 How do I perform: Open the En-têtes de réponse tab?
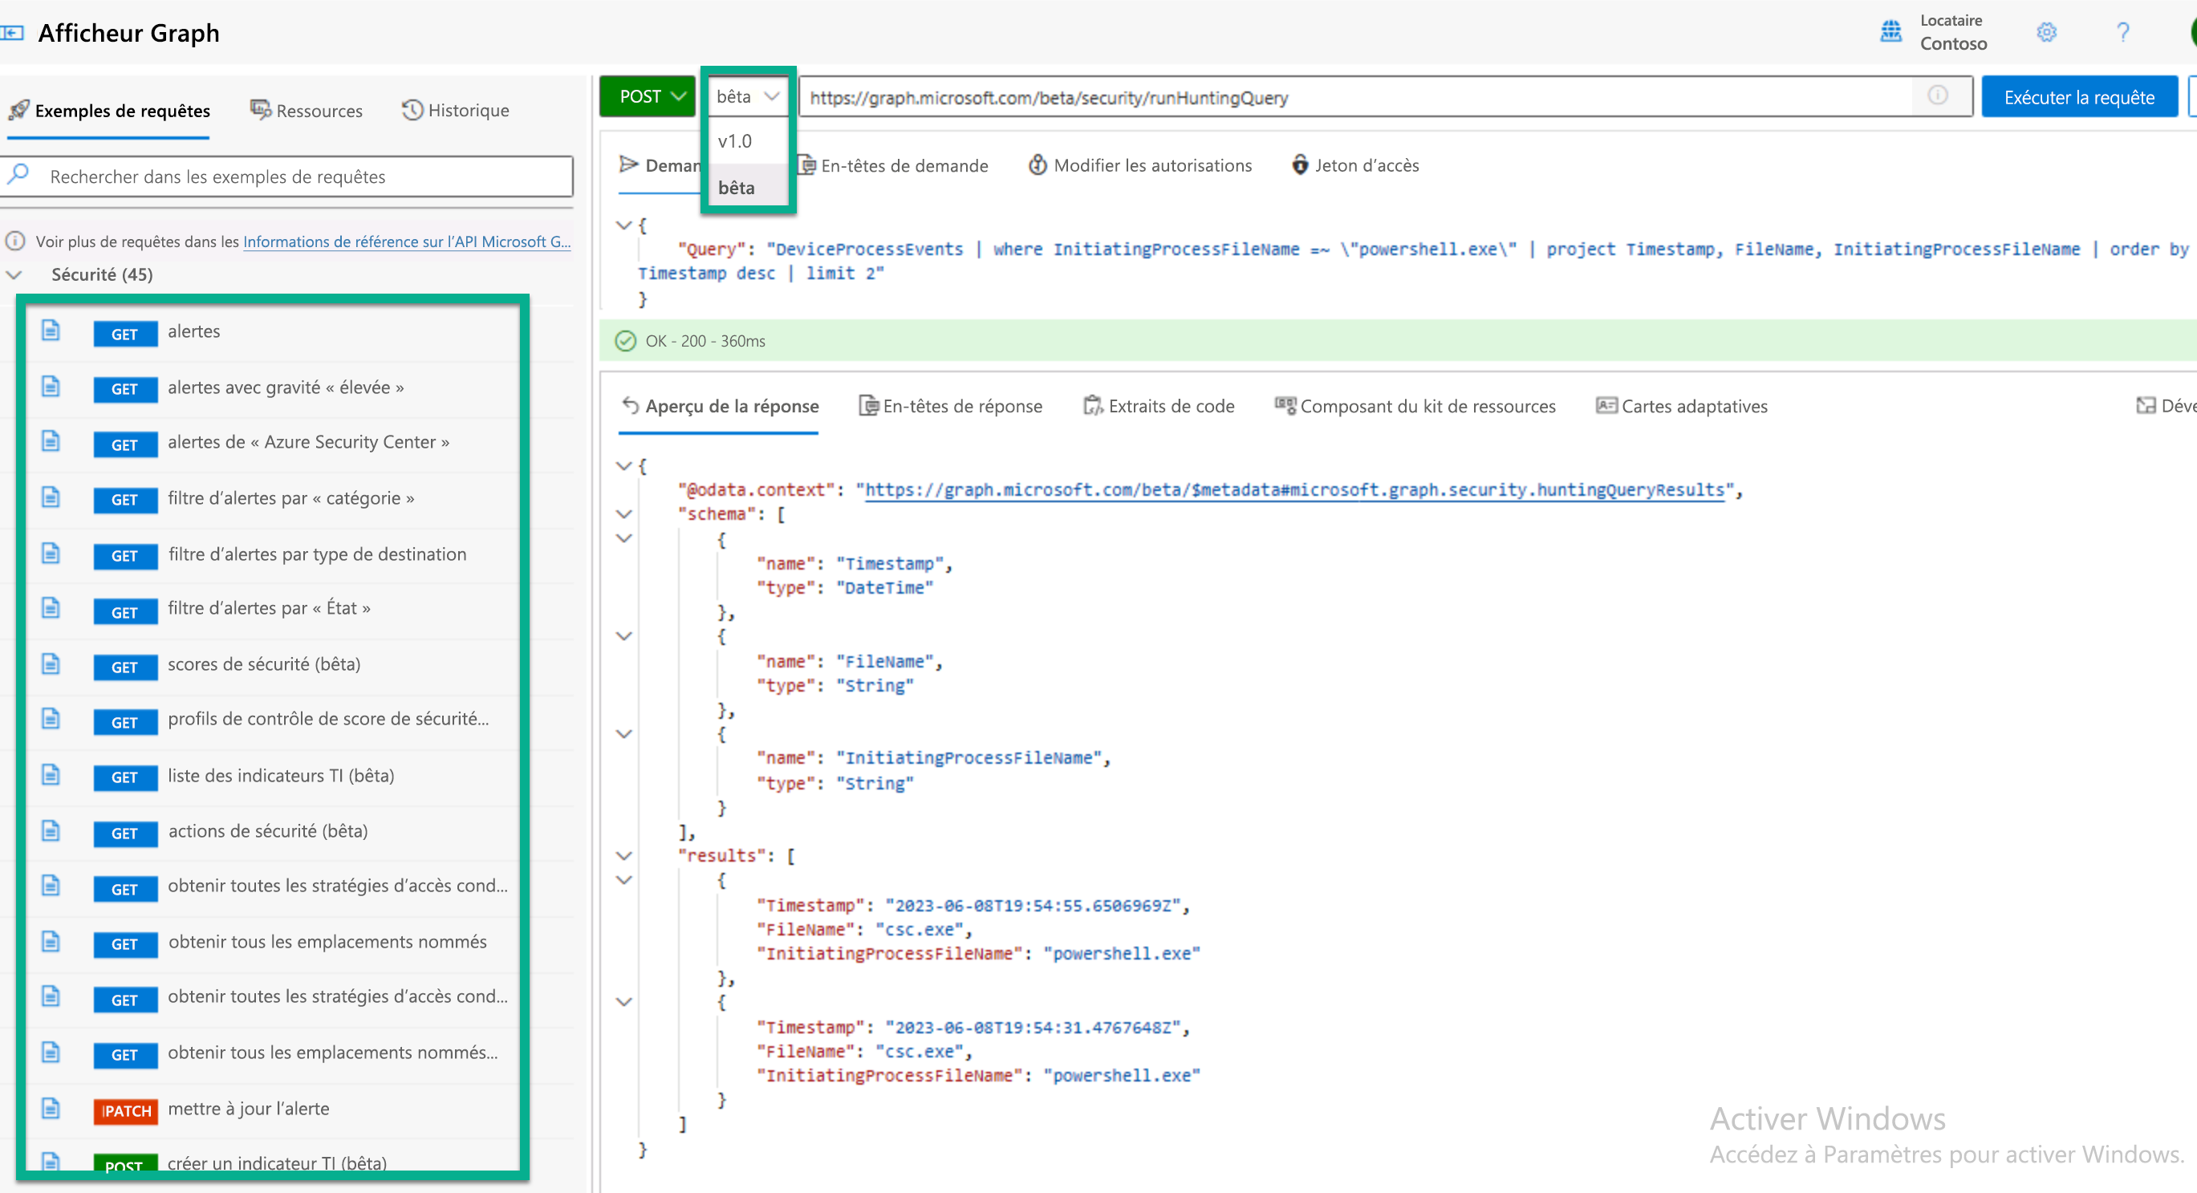click(x=950, y=406)
